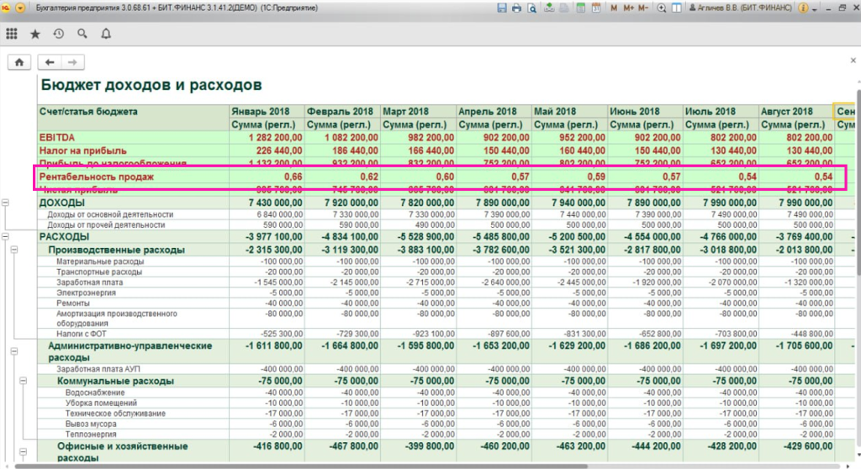This screenshot has height=469, width=861.
Task: Select the Рентабельность продаж row label
Action: pos(96,177)
